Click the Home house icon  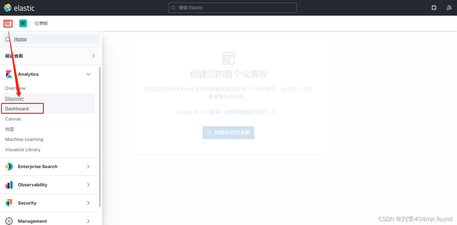point(8,39)
